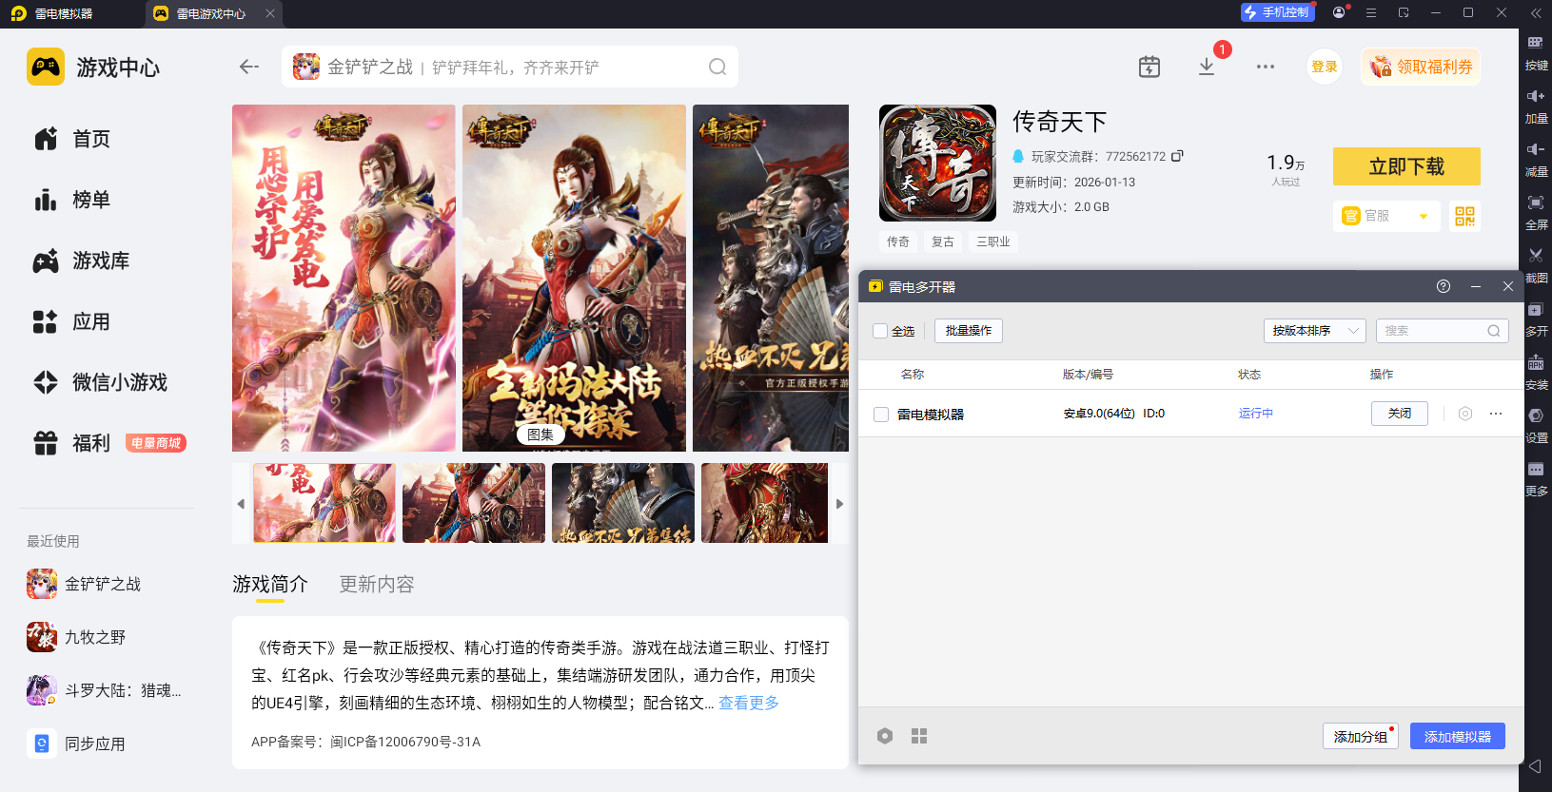This screenshot has width=1552, height=792.
Task: Tick the Select All checkbox
Action: pos(880,331)
